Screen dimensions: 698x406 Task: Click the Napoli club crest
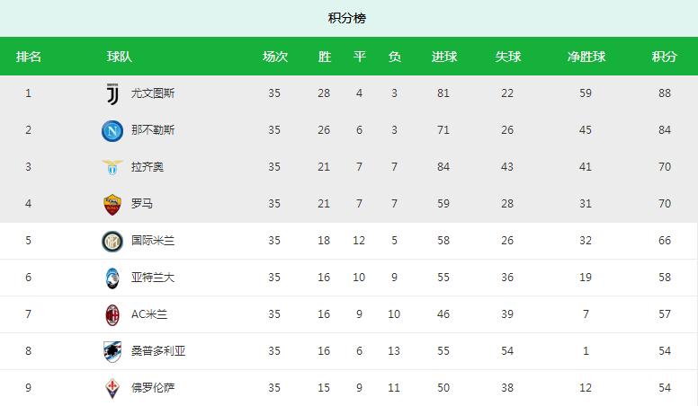coord(112,130)
